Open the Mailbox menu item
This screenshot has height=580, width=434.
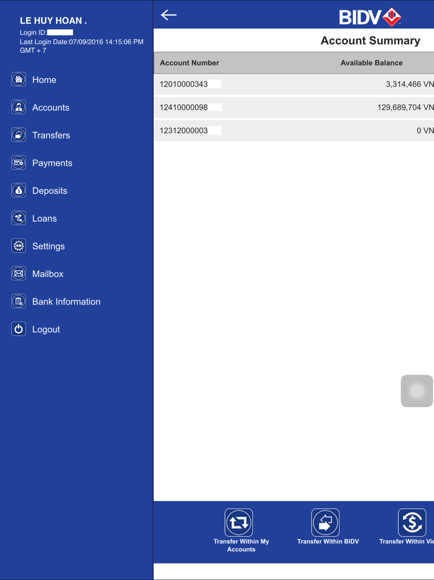coord(48,274)
